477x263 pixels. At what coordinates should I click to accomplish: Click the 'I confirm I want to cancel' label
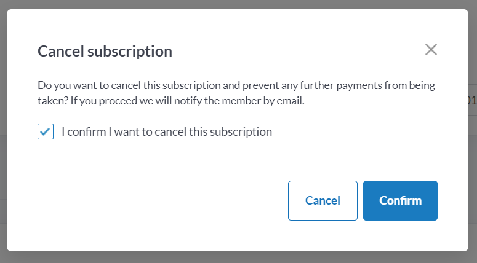coord(167,131)
